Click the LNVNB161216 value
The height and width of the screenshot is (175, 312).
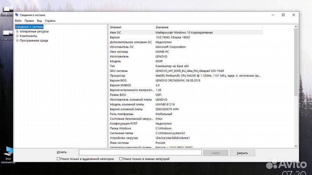pos(165,104)
